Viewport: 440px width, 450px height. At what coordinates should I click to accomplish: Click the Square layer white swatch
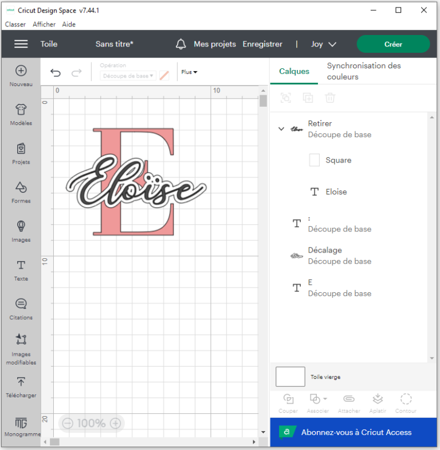314,160
